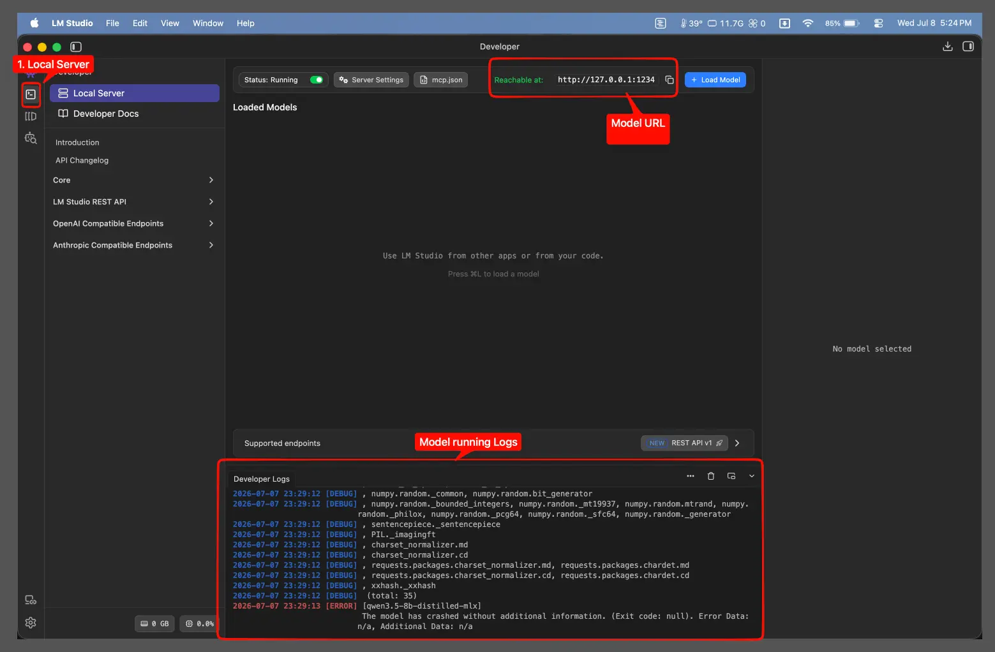
Task: Click the log line sentencepiece._sentencepiece
Action: [366, 524]
